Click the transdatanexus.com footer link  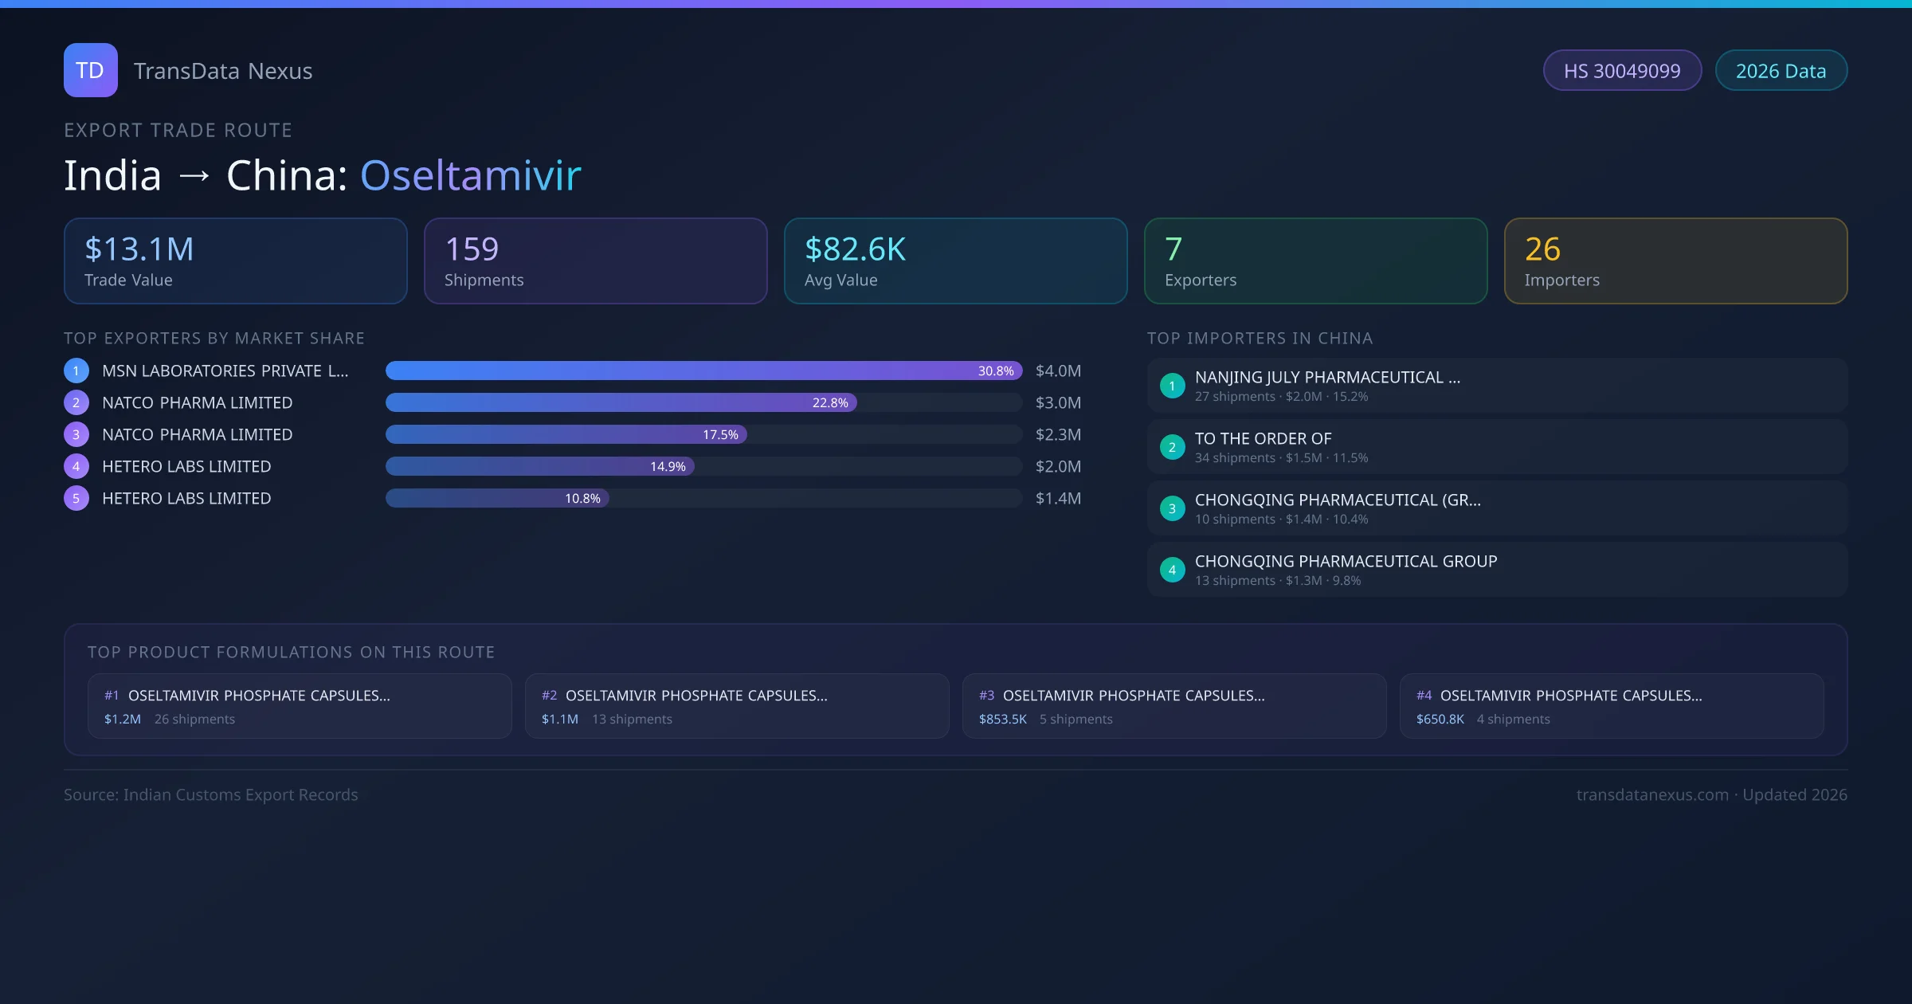1652,794
